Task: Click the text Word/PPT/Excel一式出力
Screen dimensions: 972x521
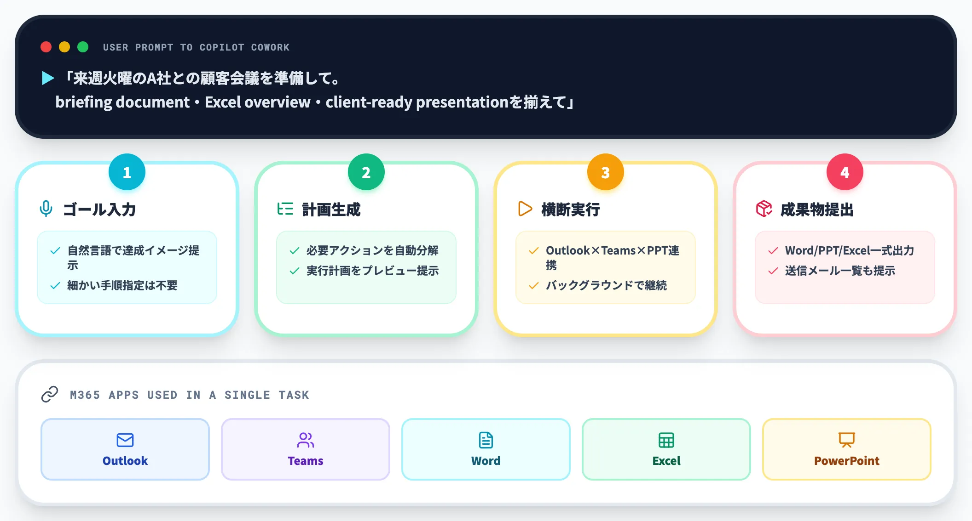Action: pyautogui.click(x=850, y=250)
